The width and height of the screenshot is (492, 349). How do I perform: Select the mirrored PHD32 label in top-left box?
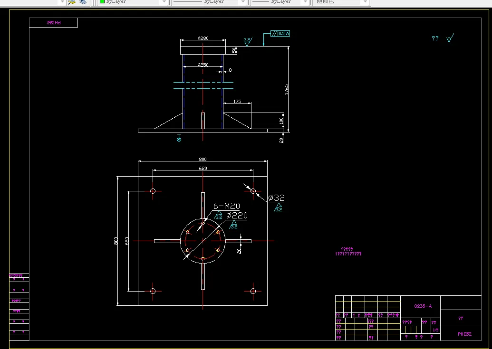(54, 23)
